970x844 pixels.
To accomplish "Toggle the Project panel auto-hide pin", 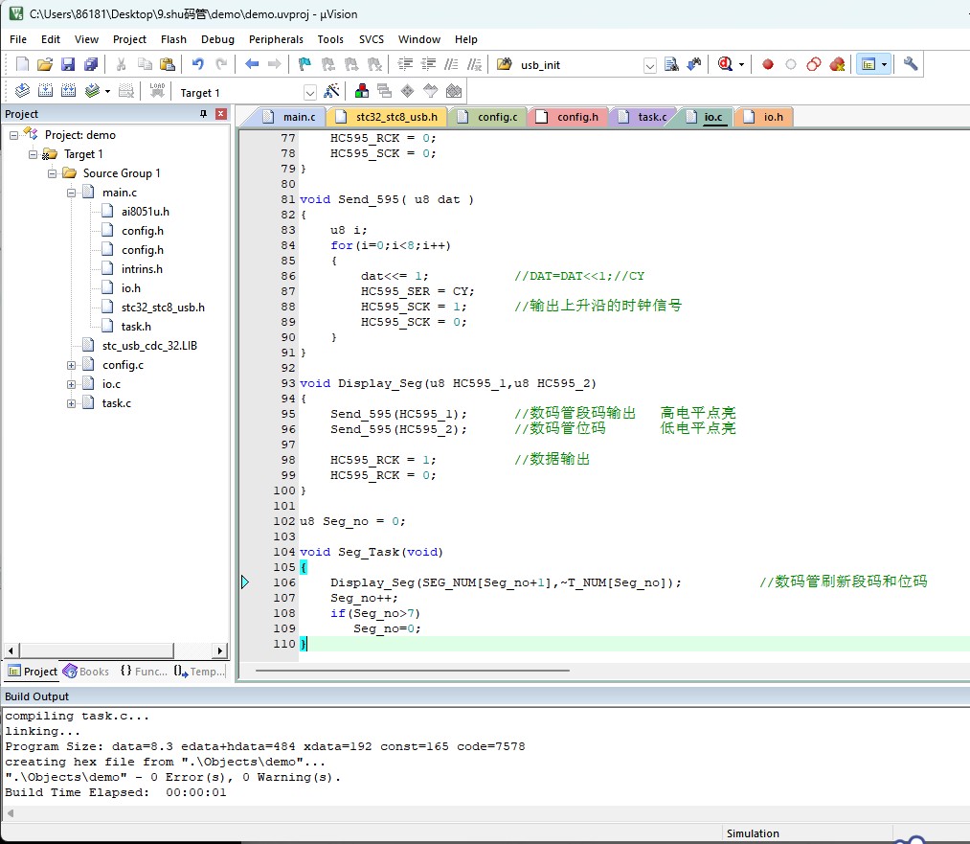I will [203, 114].
